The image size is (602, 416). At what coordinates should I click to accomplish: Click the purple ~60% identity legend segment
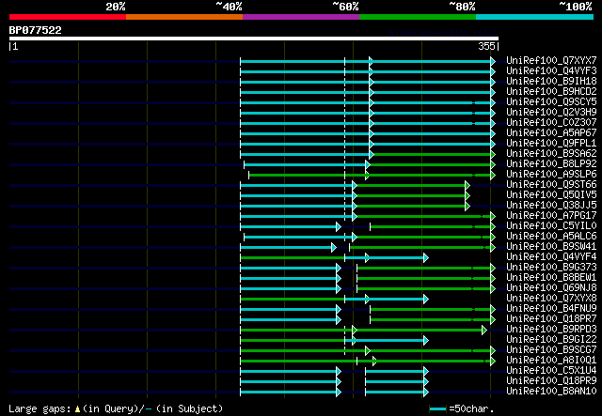301,17
